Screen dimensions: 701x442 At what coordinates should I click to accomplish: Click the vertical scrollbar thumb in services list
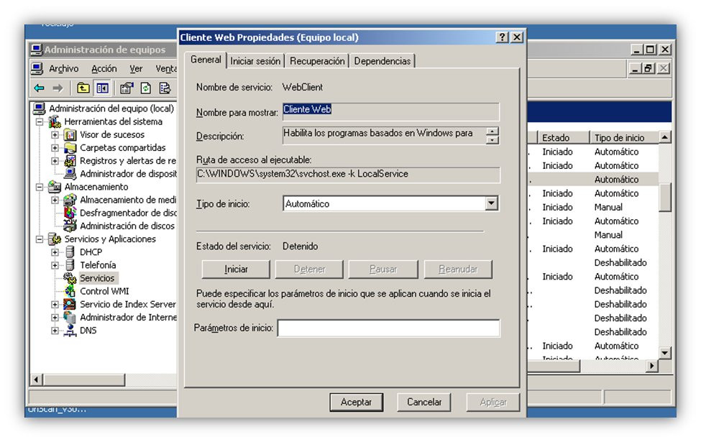click(x=665, y=197)
